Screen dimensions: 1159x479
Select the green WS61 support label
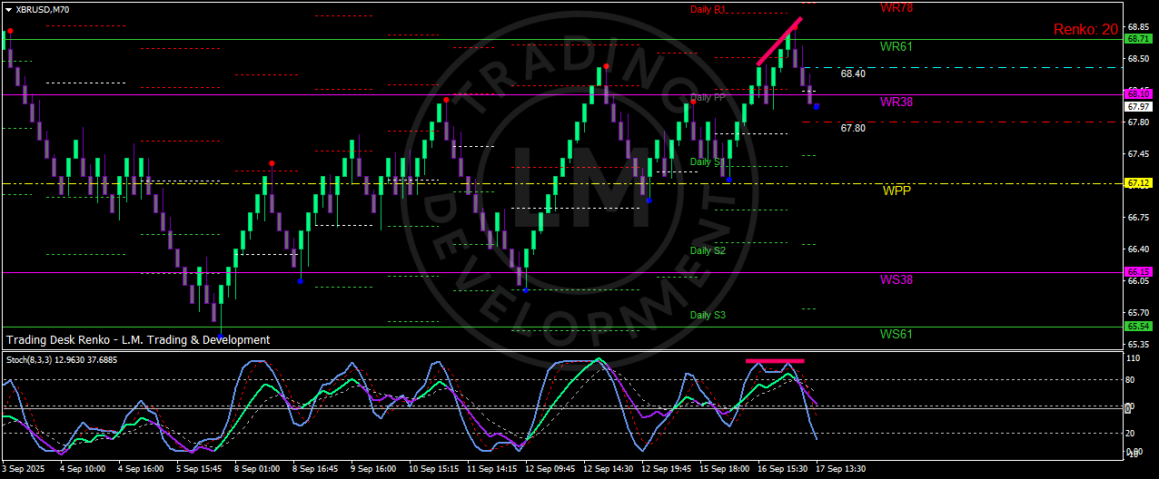896,335
